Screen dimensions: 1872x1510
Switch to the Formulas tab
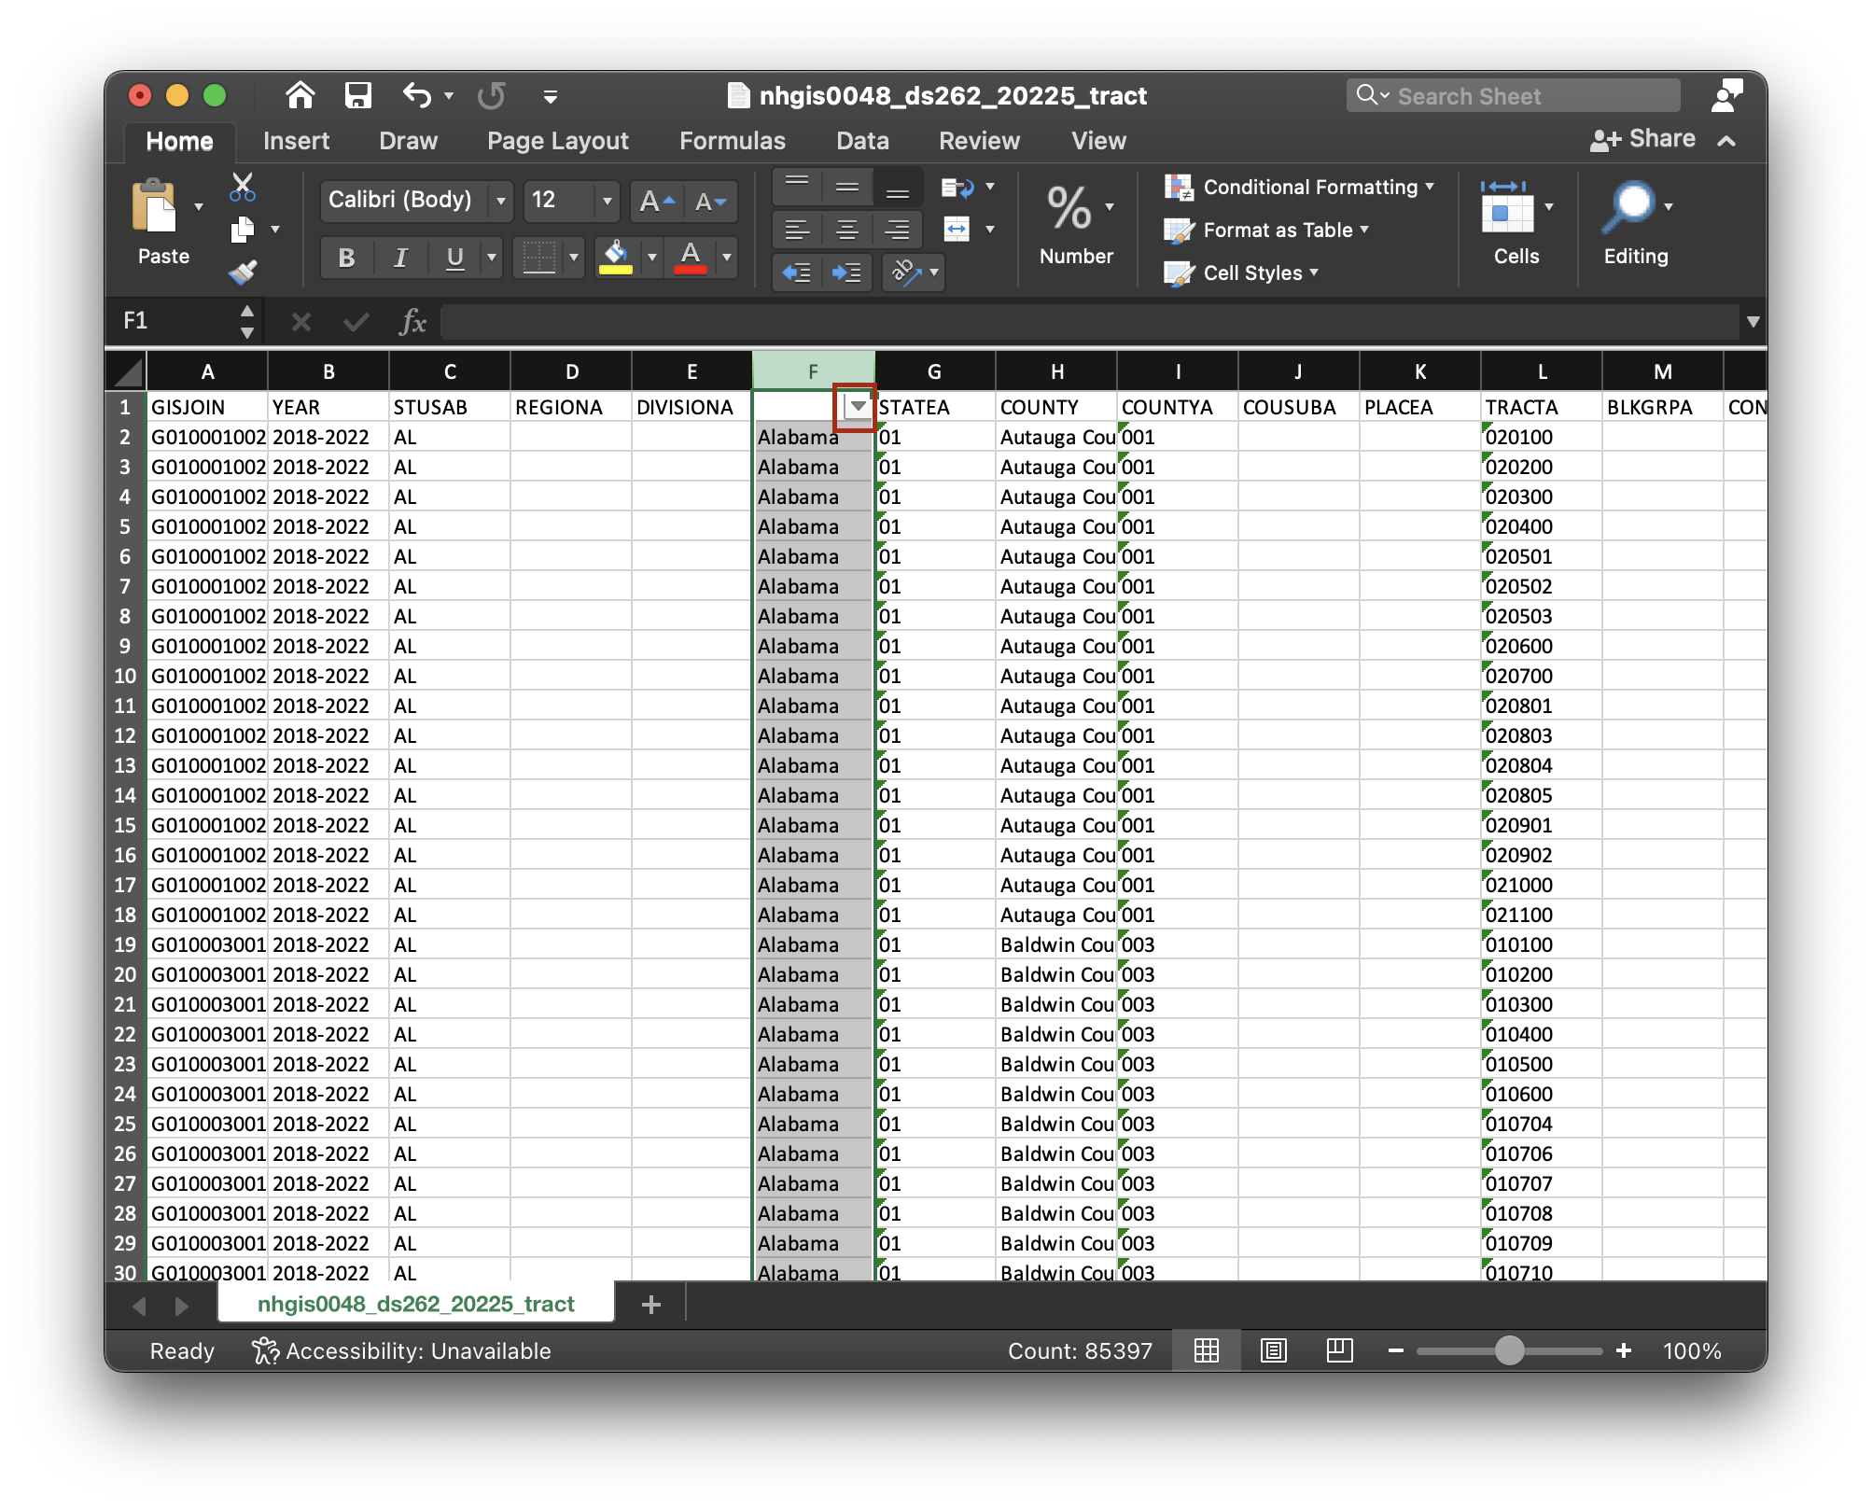(x=733, y=141)
